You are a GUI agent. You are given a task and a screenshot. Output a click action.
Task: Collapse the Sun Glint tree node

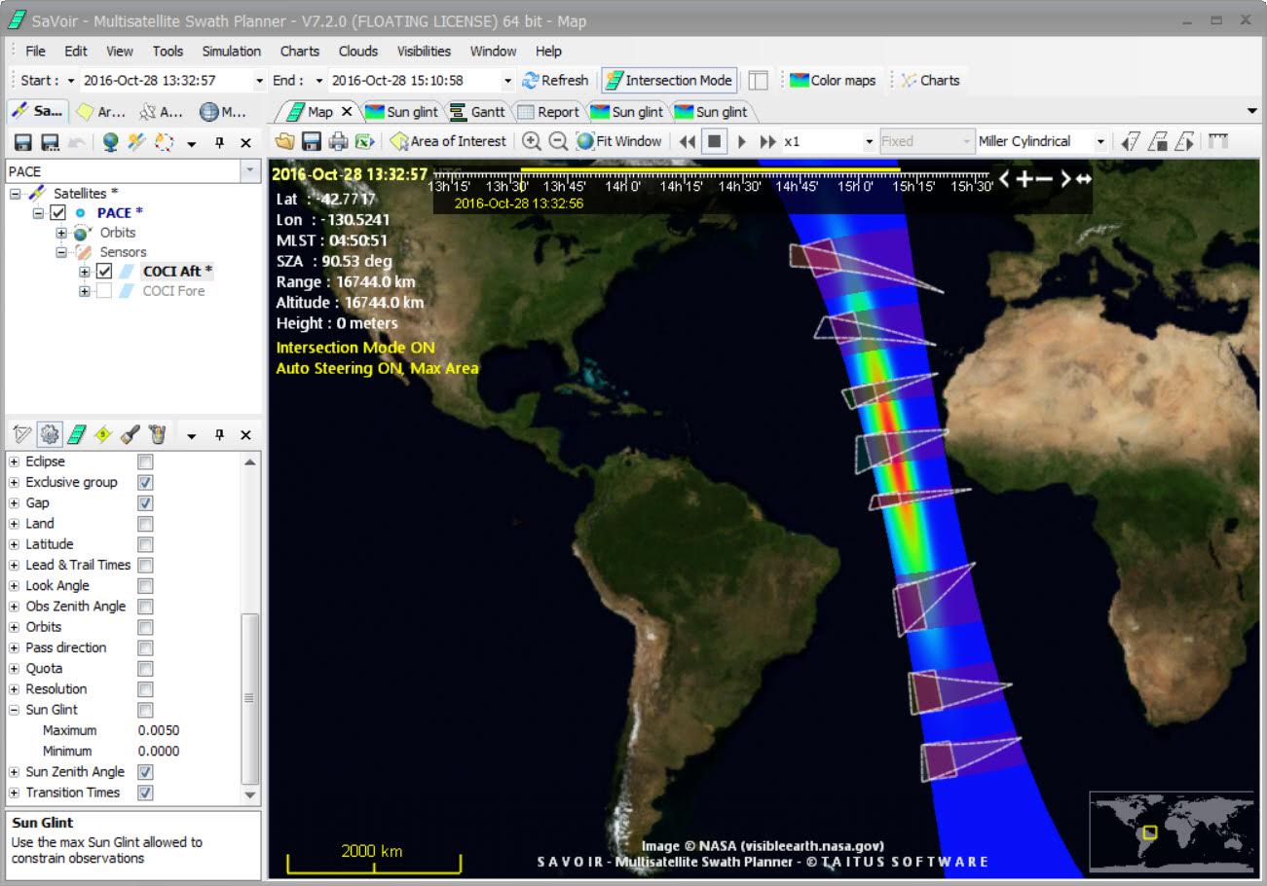14,710
